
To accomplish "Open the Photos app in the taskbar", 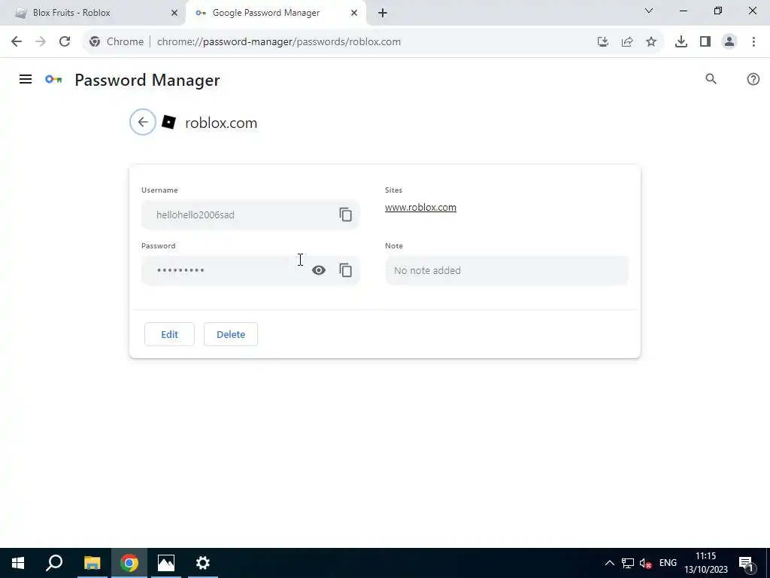I will [x=166, y=563].
